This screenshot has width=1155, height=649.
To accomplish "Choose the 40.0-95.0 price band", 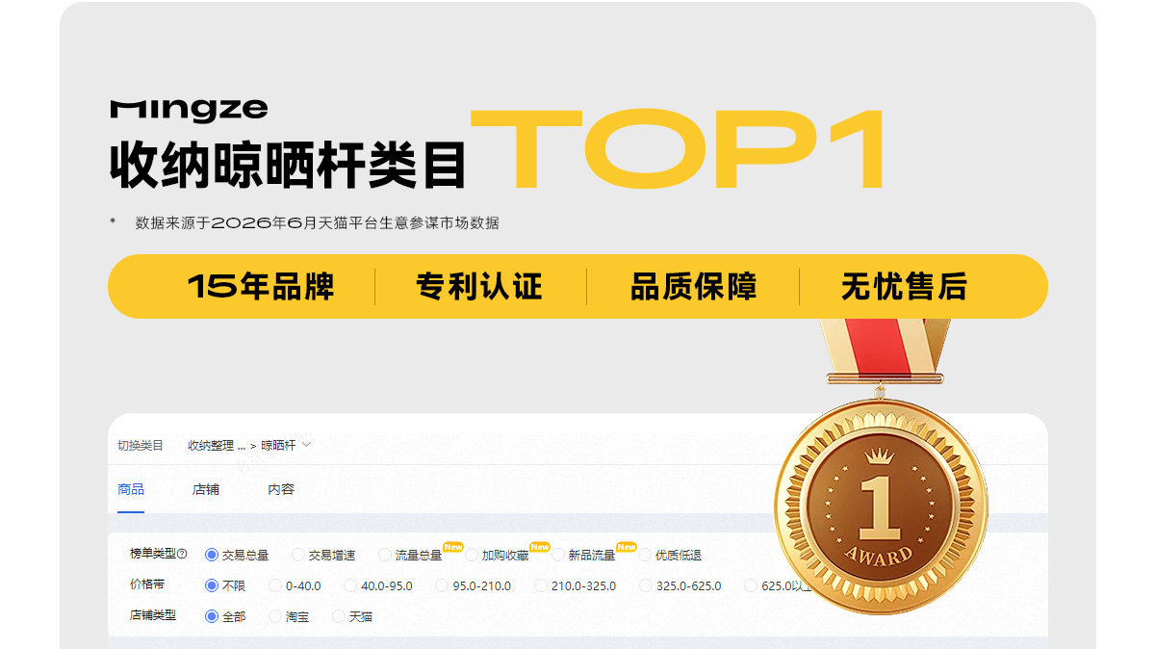I will (x=378, y=585).
